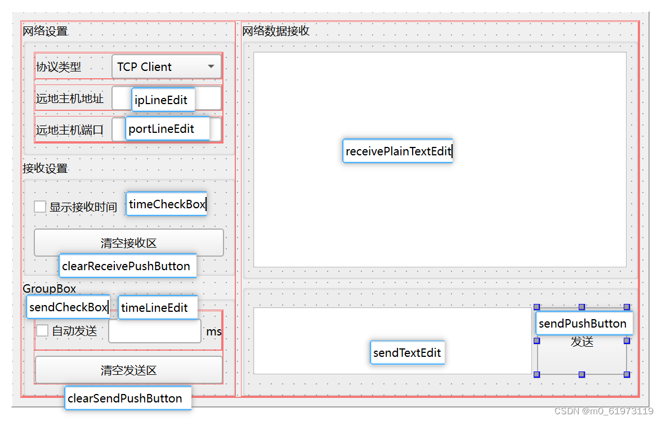Grab the top-middle handle of 发送 button
Viewport: 662px width, 421px height.
click(582, 307)
